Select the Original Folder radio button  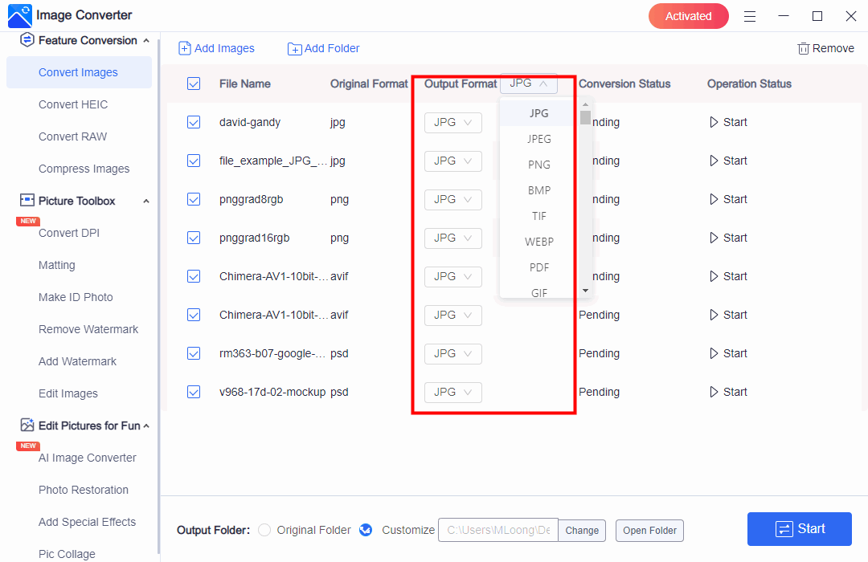click(x=264, y=530)
